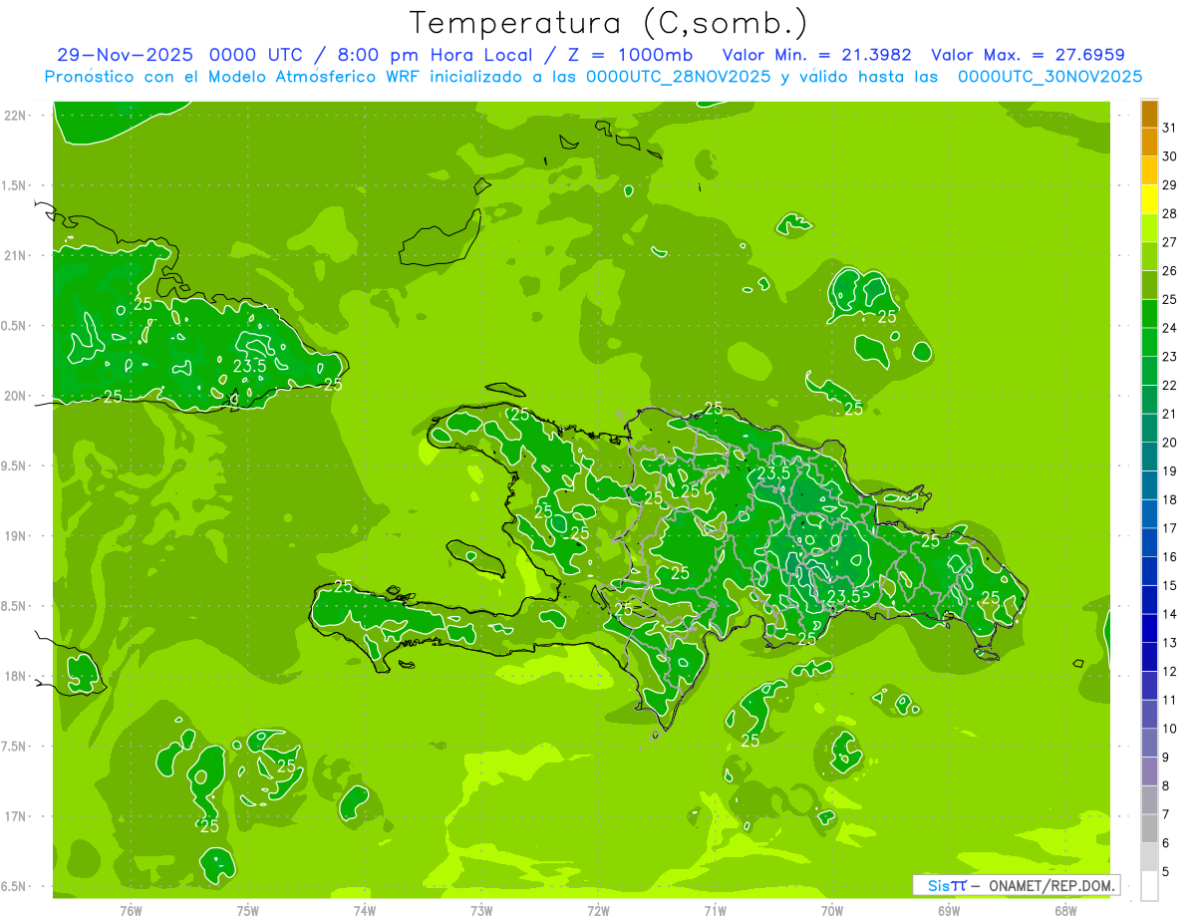The height and width of the screenshot is (924, 1196).
Task: Click the longitude label "69W"
Action: [949, 911]
